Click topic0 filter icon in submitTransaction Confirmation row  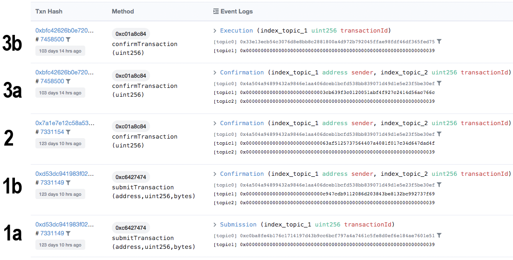pos(439,185)
